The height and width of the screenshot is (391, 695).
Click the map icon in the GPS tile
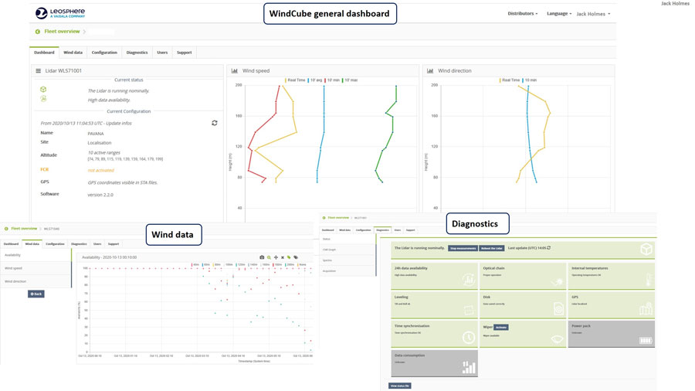click(x=646, y=309)
